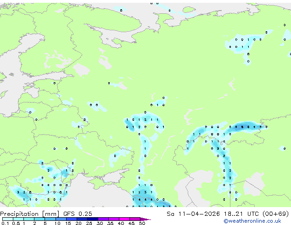The image size is (291, 225).
Task: Click the 0.1–0.5 mm palest legend swatch
Action: pos(8,219)
